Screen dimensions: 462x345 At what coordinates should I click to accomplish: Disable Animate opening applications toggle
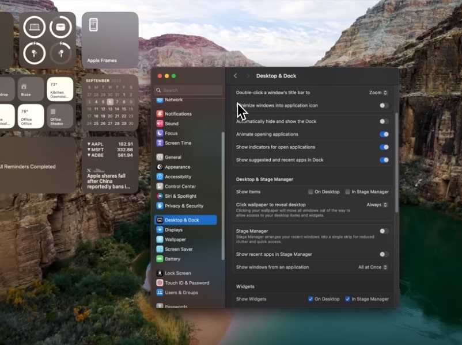(x=384, y=134)
